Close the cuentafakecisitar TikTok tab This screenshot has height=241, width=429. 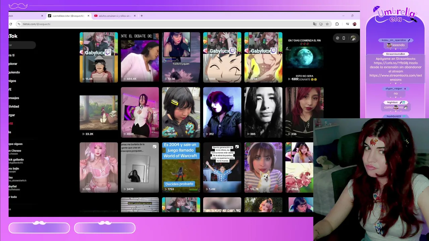click(x=88, y=16)
